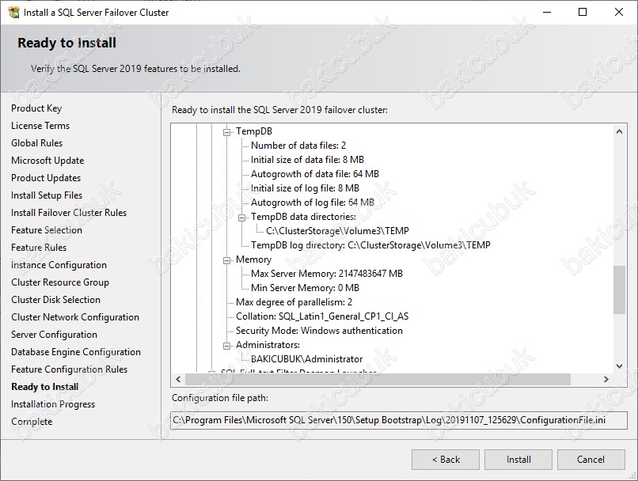The width and height of the screenshot is (638, 481).
Task: Select the TempDB log directory row
Action: [x=370, y=245]
